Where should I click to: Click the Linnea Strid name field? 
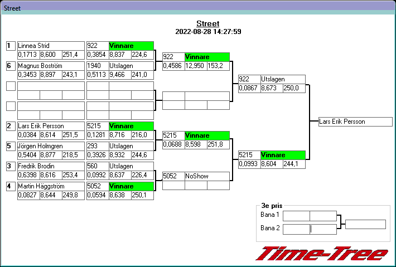[51, 46]
